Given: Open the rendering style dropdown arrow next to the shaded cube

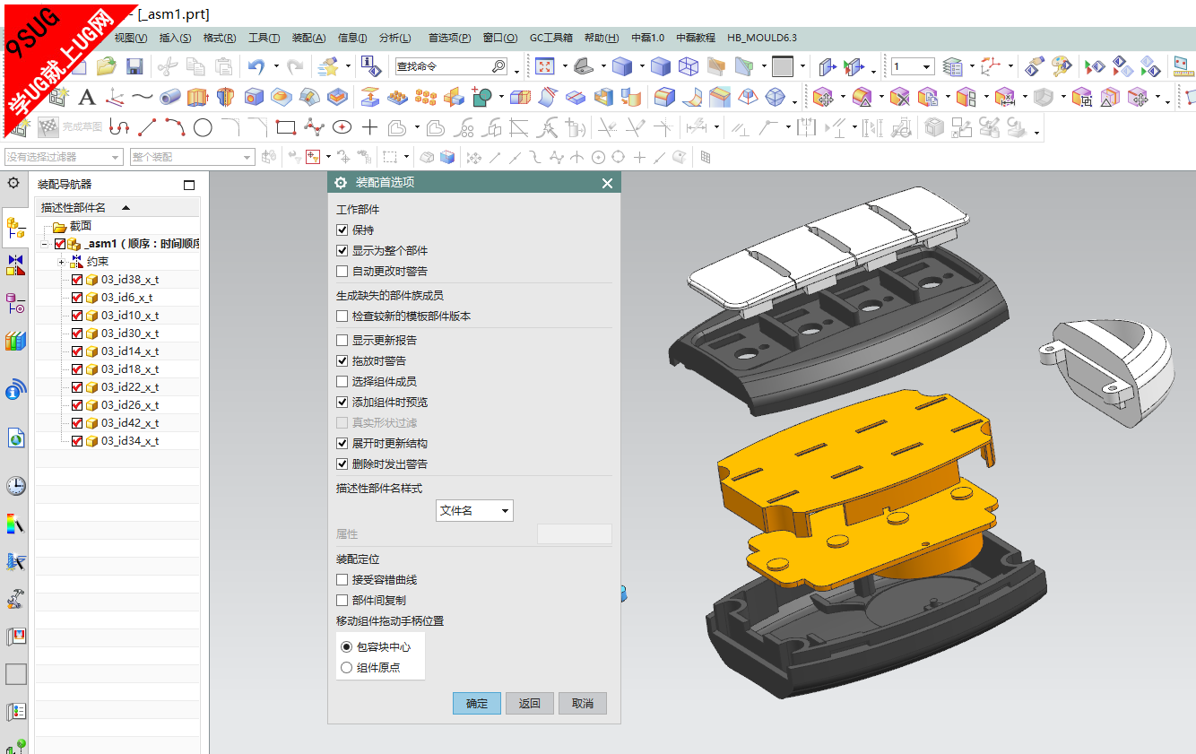Looking at the screenshot, I should click(x=641, y=65).
